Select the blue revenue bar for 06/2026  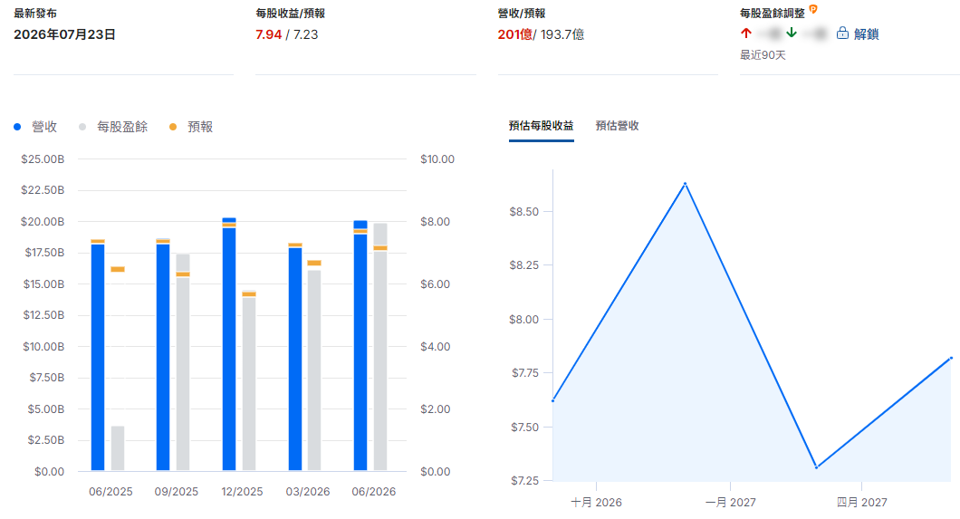click(360, 346)
